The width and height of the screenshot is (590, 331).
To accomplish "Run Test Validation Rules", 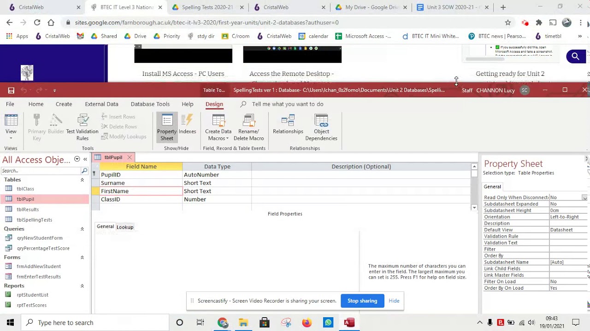I will click(x=83, y=127).
